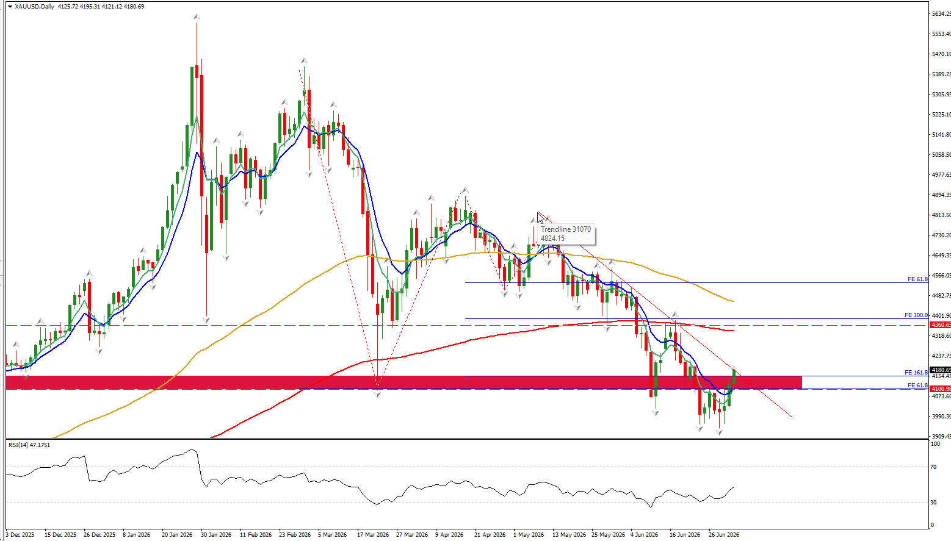Click the 5305.95 price scale label
The height and width of the screenshot is (541, 951).
(x=941, y=95)
